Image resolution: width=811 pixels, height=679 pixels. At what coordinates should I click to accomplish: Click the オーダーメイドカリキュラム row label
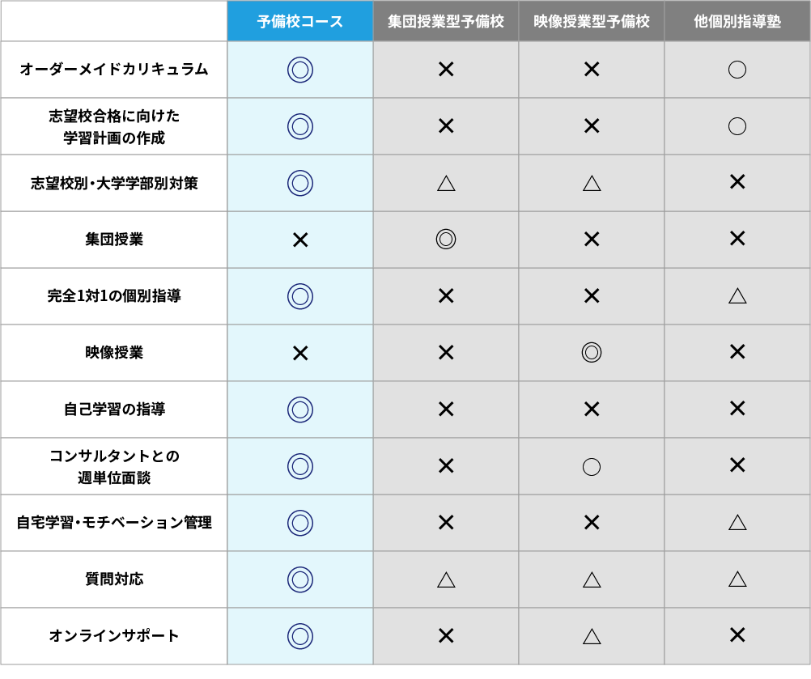(x=114, y=70)
